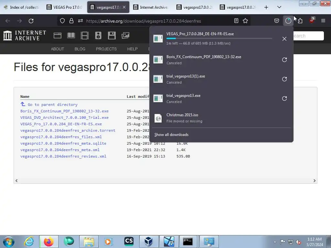
Task: Go to Internet Archive home logo
Action: pyautogui.click(x=25, y=36)
